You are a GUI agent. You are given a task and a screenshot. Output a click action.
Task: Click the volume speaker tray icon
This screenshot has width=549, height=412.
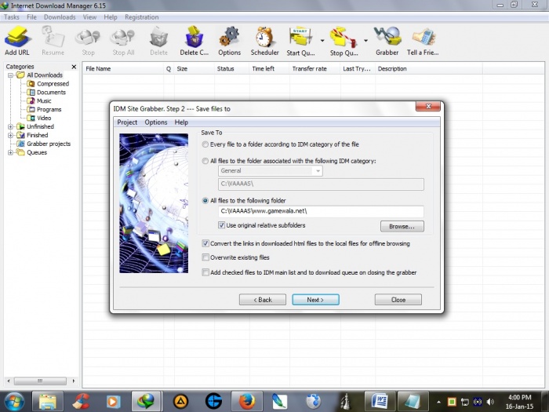pos(490,402)
